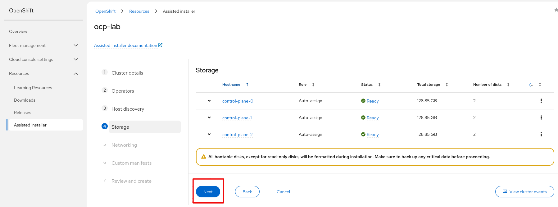Click OpenShift title in sidebar
558x207 pixels.
(21, 11)
